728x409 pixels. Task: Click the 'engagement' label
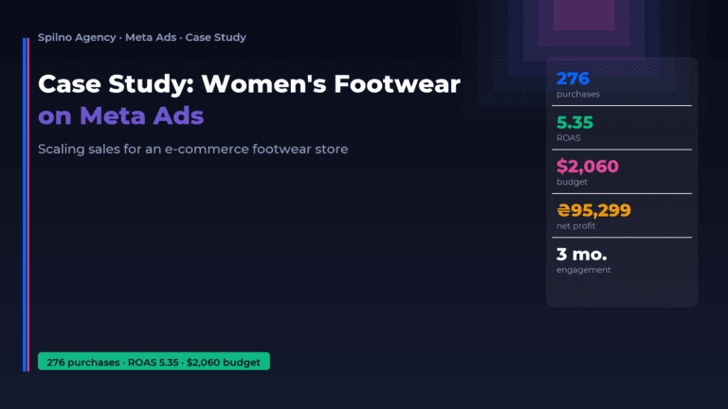pyautogui.click(x=584, y=270)
